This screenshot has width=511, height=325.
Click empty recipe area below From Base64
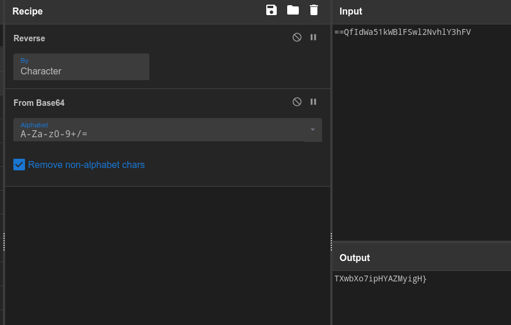[x=167, y=256]
